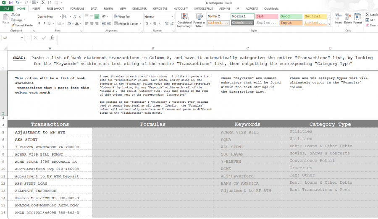Image resolution: width=378 pixels, height=219 pixels.
Task: Expand the Merge & Center dropdown arrow
Action: coord(141,23)
